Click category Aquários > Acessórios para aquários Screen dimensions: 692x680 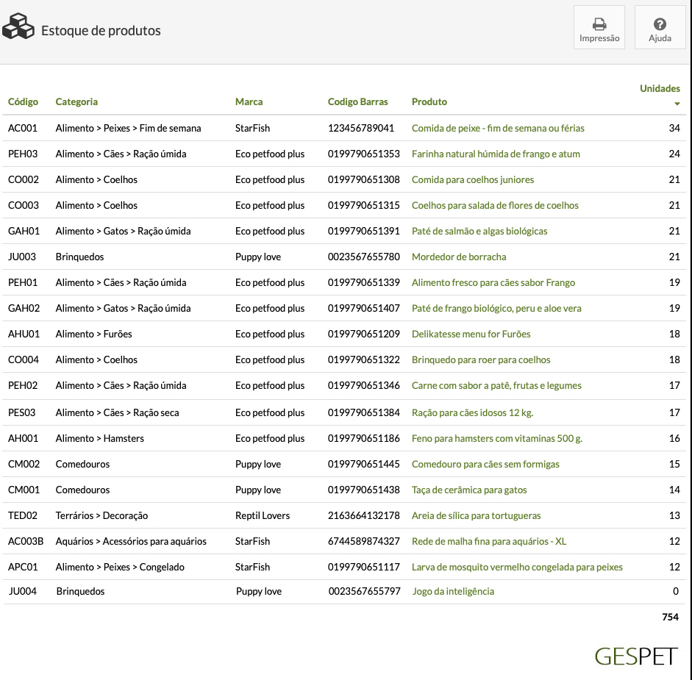(x=131, y=542)
